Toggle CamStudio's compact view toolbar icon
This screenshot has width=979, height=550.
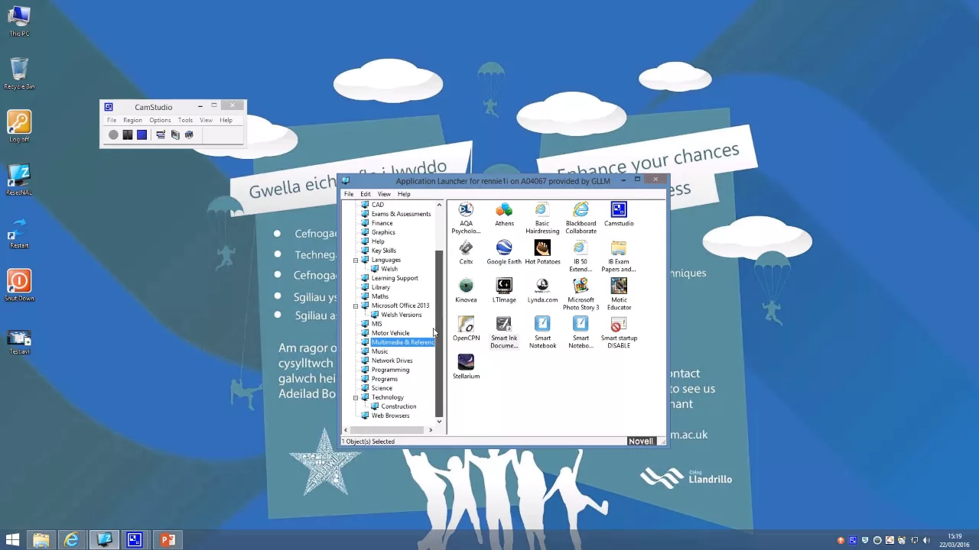tap(161, 134)
